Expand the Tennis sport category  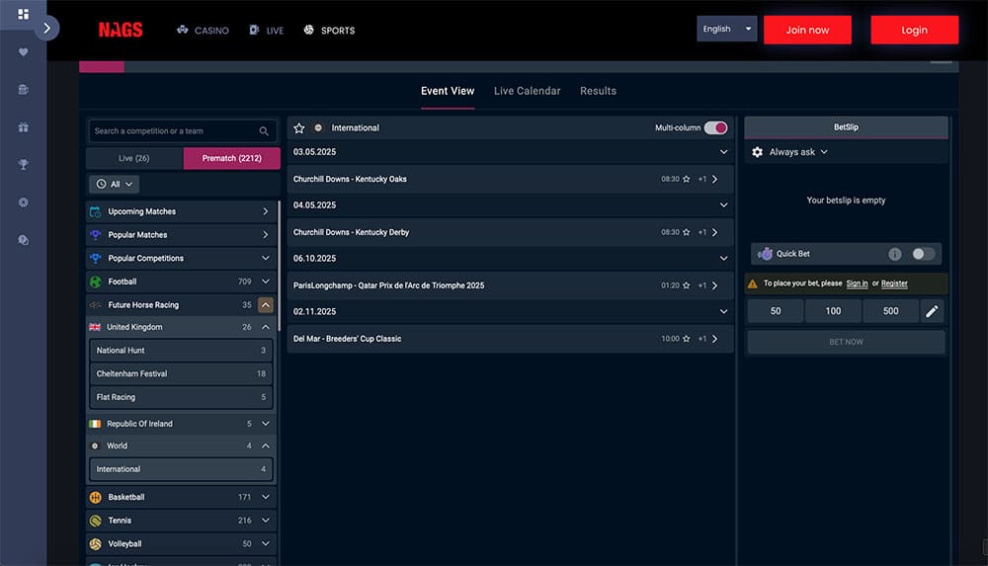pyautogui.click(x=265, y=521)
